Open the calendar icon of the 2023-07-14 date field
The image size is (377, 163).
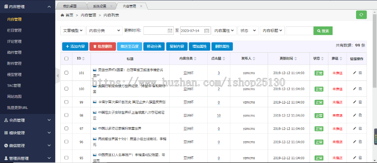207,31
